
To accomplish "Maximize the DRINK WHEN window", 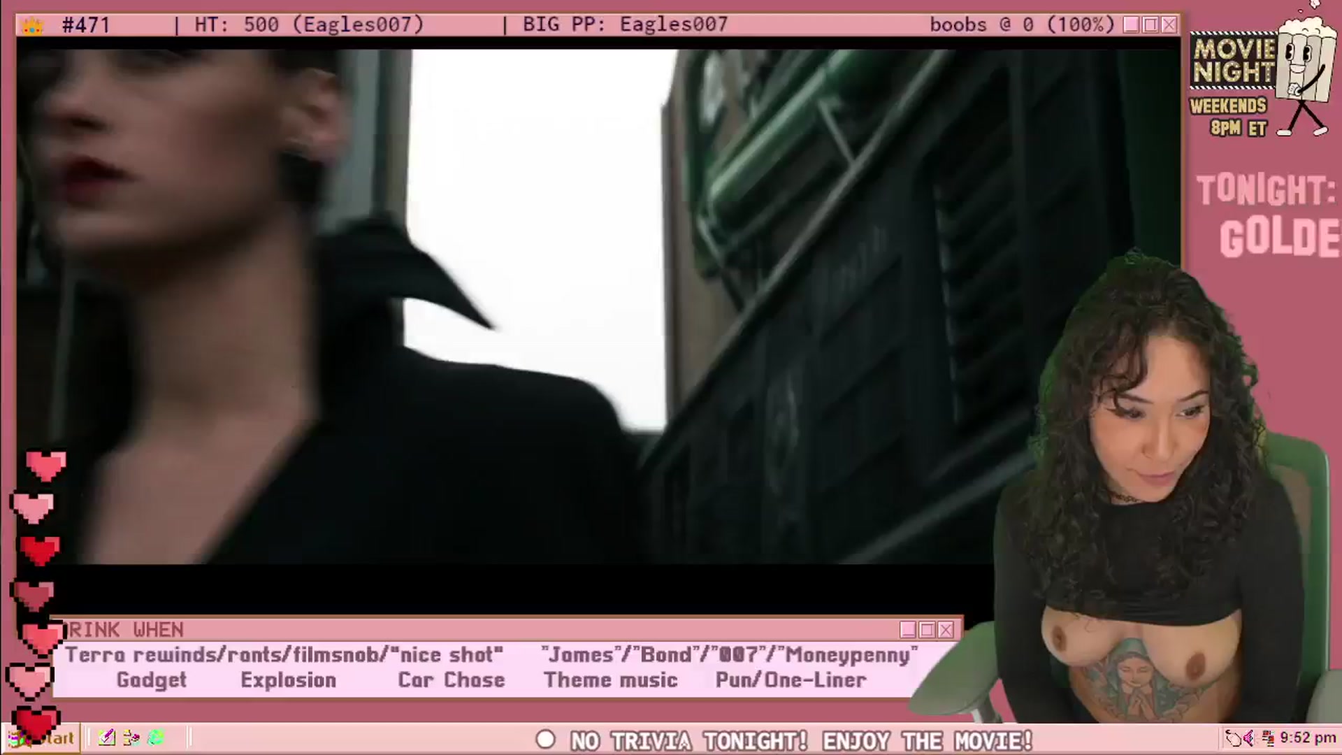I will coord(927,630).
